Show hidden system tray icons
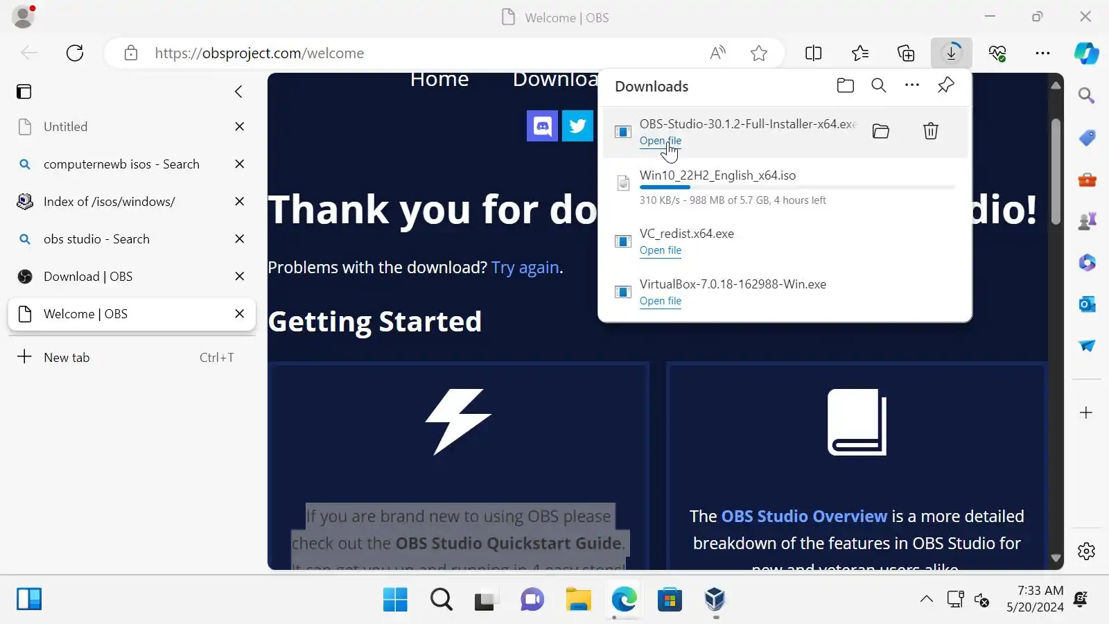The width and height of the screenshot is (1109, 624). pyautogui.click(x=926, y=599)
